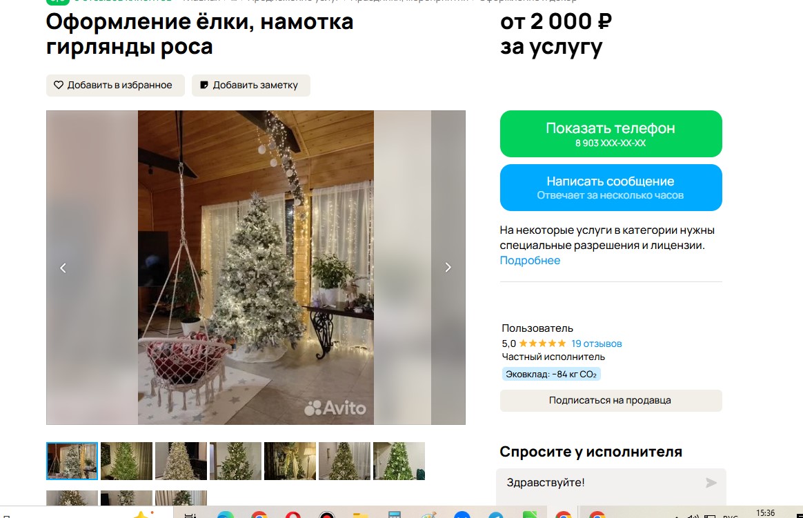Image resolution: width=803 pixels, height=518 pixels.
Task: Click the note icon in Добавить заметку
Action: click(x=204, y=85)
